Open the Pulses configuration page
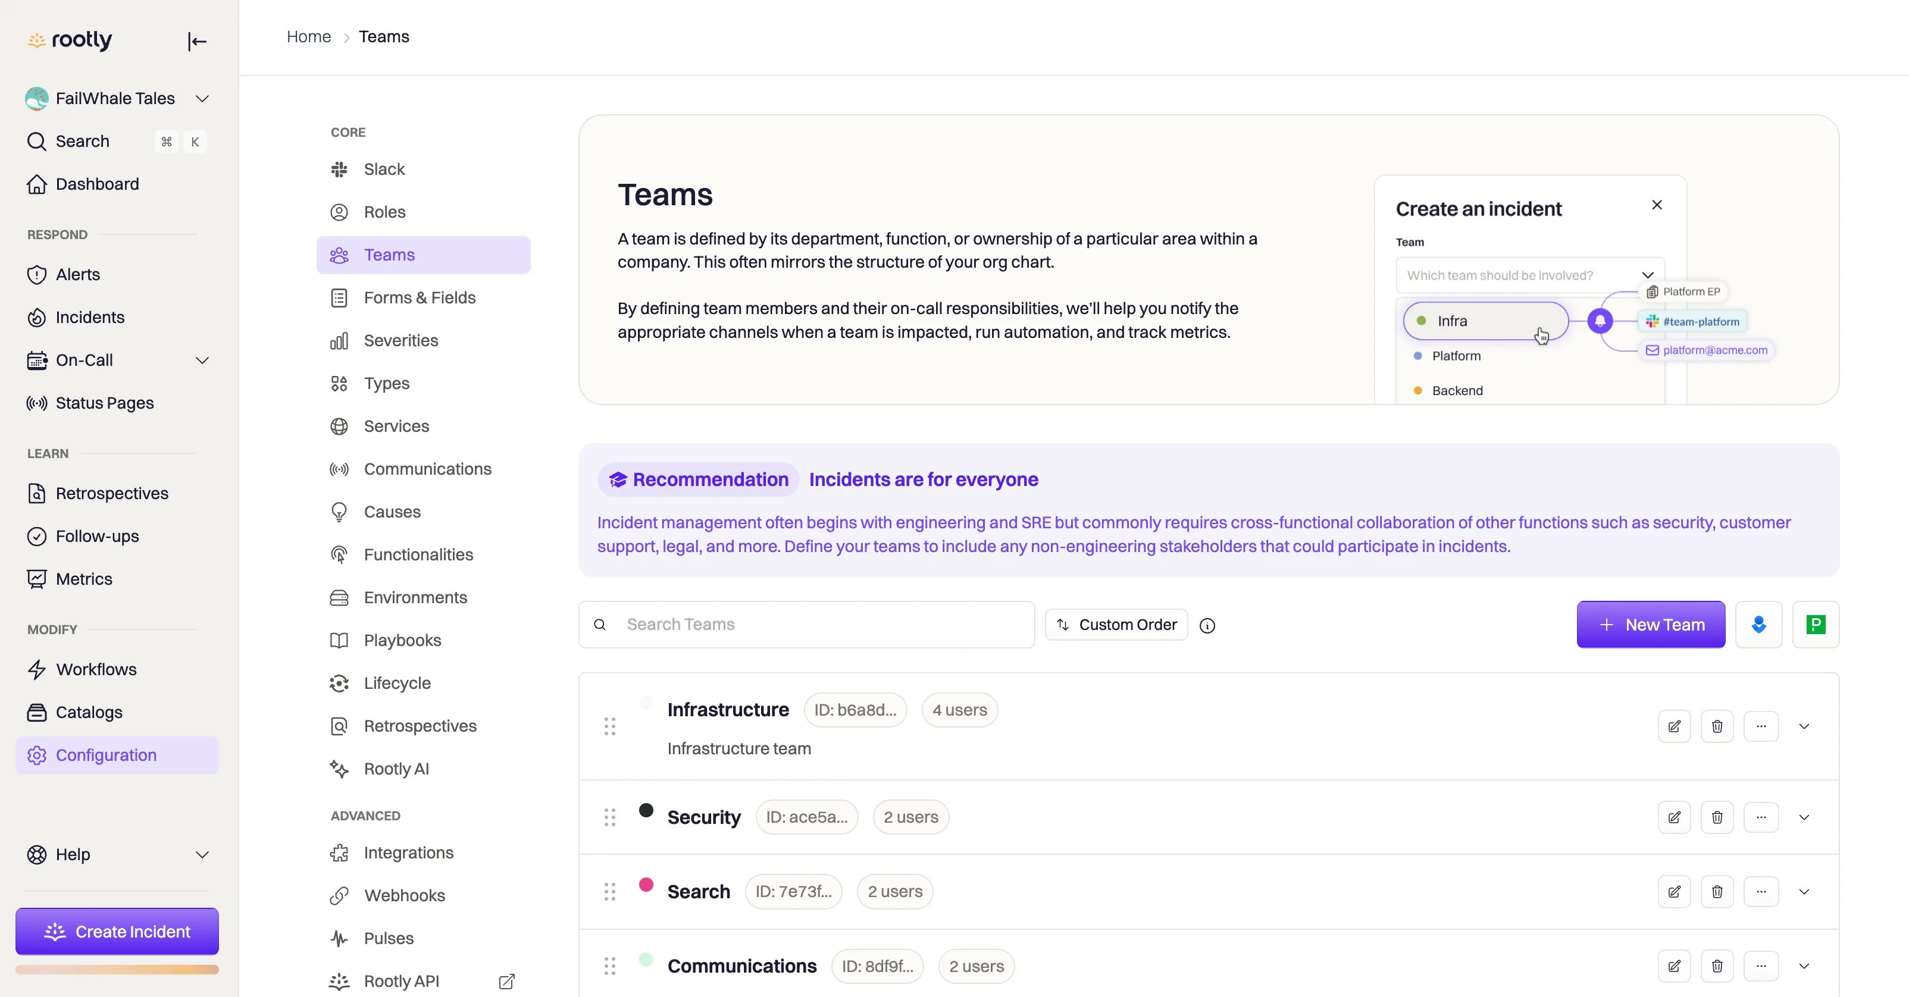This screenshot has width=1909, height=997. 389,938
